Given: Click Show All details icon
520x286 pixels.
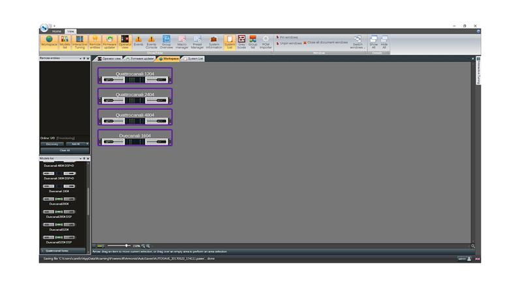Looking at the screenshot, I should (374, 42).
